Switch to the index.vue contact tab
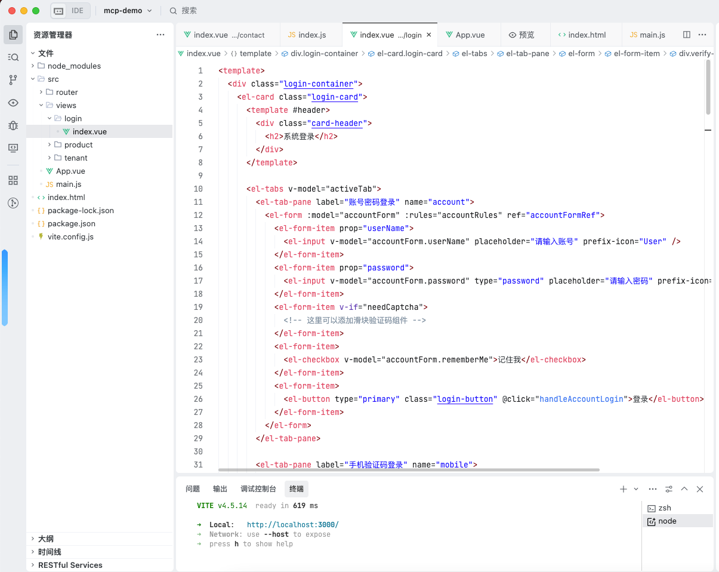719x572 pixels. point(227,35)
